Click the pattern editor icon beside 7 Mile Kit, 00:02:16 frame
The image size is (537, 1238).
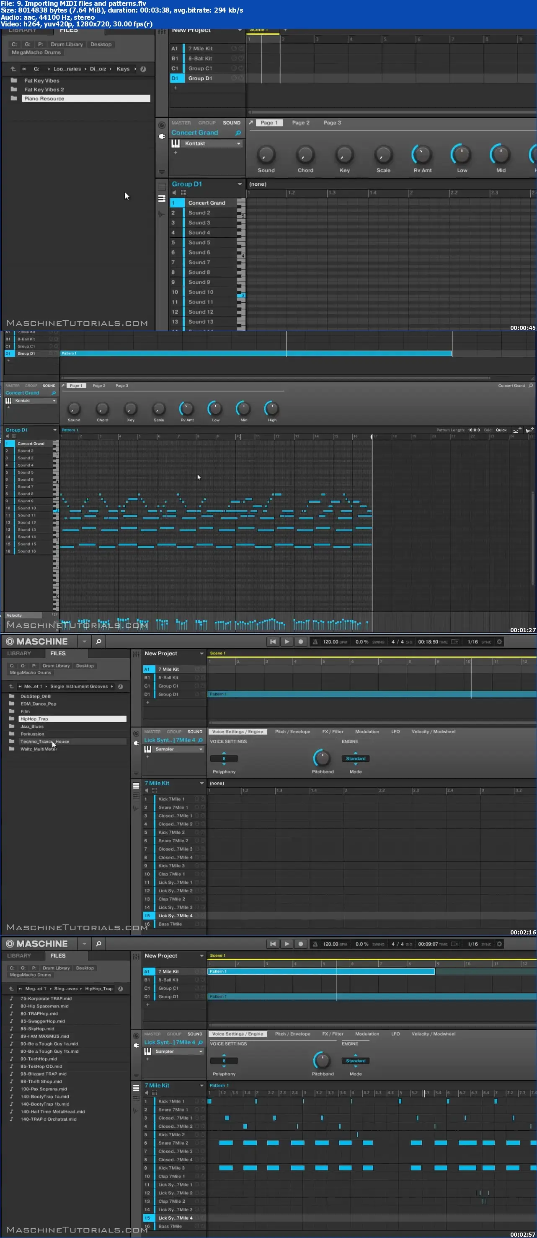click(x=136, y=785)
